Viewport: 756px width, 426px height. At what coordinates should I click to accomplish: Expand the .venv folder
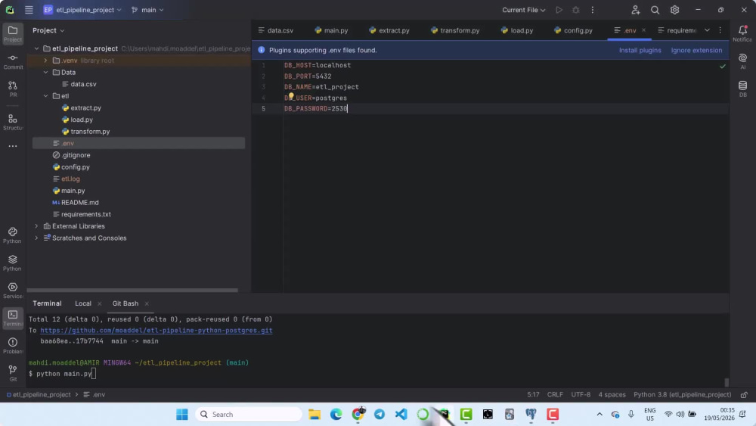(x=46, y=61)
